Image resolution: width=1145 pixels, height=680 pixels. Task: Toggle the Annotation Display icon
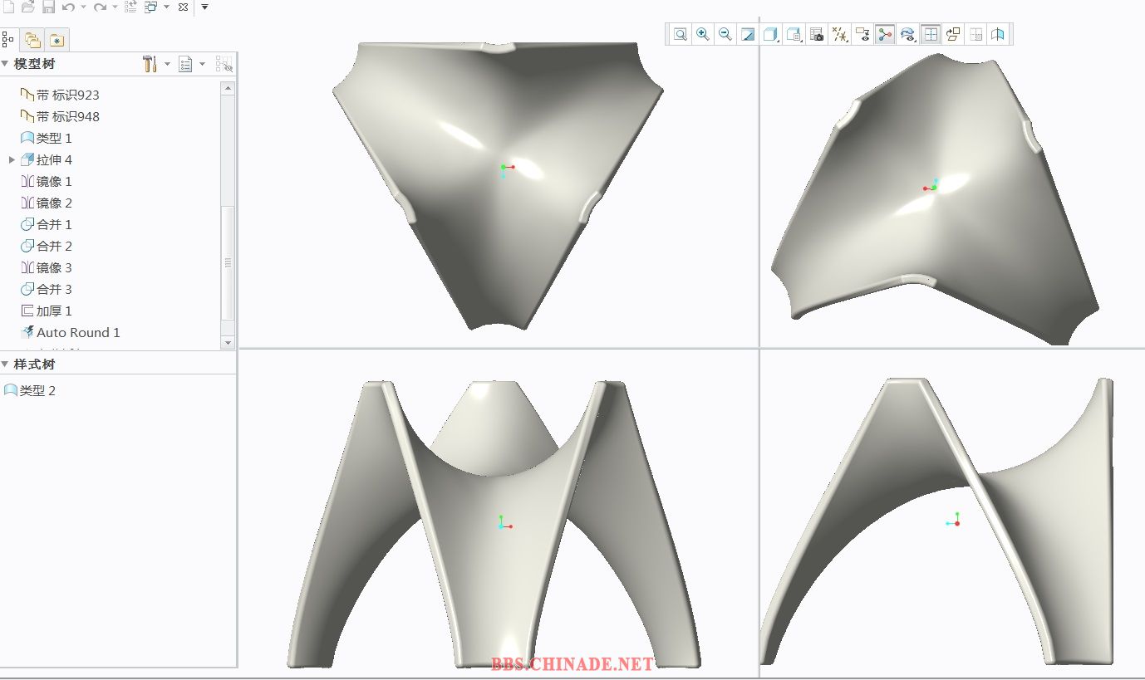tap(862, 34)
